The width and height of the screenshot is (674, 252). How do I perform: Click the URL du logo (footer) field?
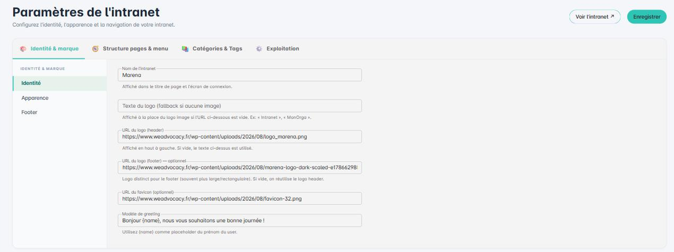[x=240, y=167]
